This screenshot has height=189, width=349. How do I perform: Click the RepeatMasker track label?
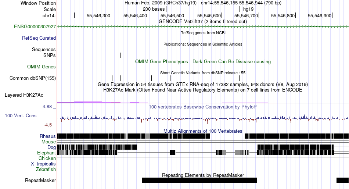click(x=40, y=180)
